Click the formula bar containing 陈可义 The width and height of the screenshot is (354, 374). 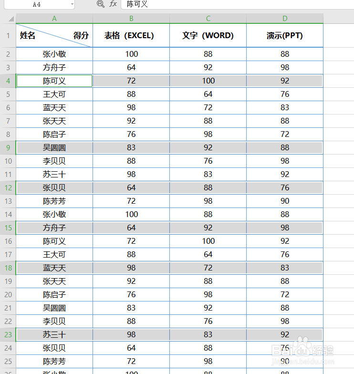coord(238,4)
